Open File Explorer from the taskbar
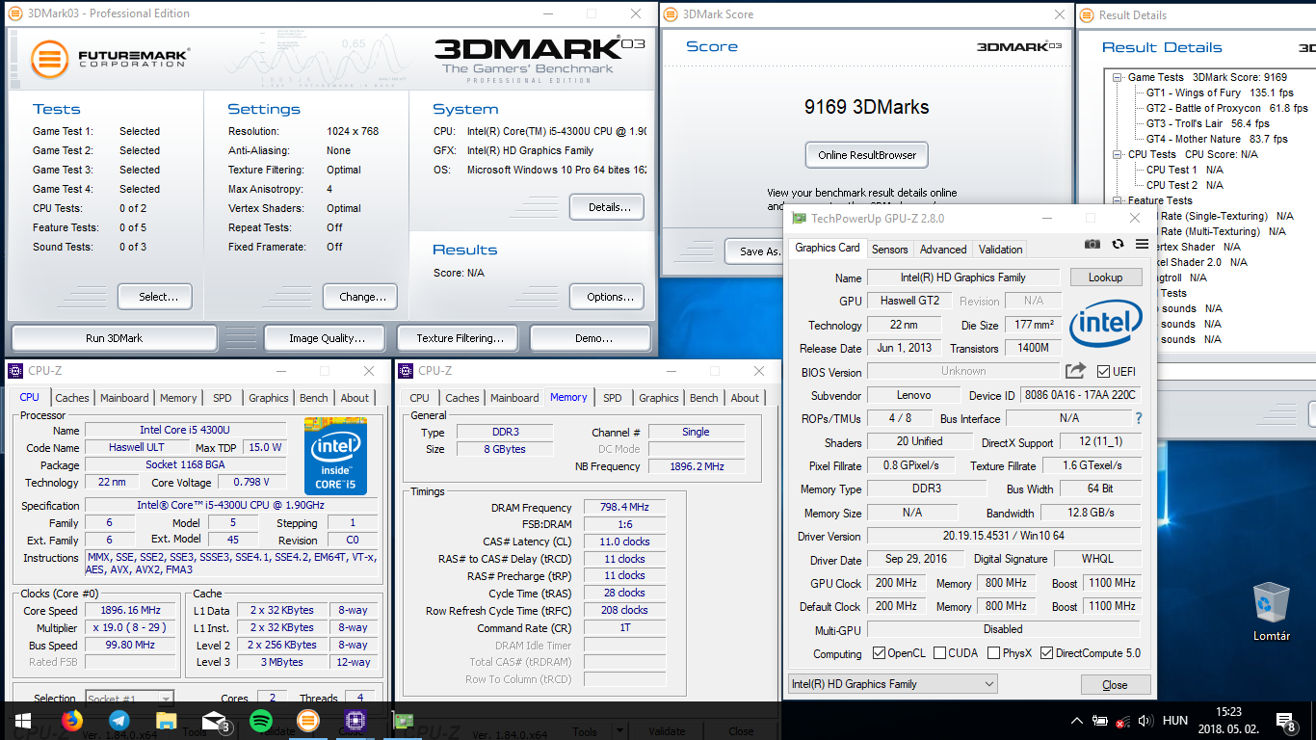1316x740 pixels. [167, 720]
